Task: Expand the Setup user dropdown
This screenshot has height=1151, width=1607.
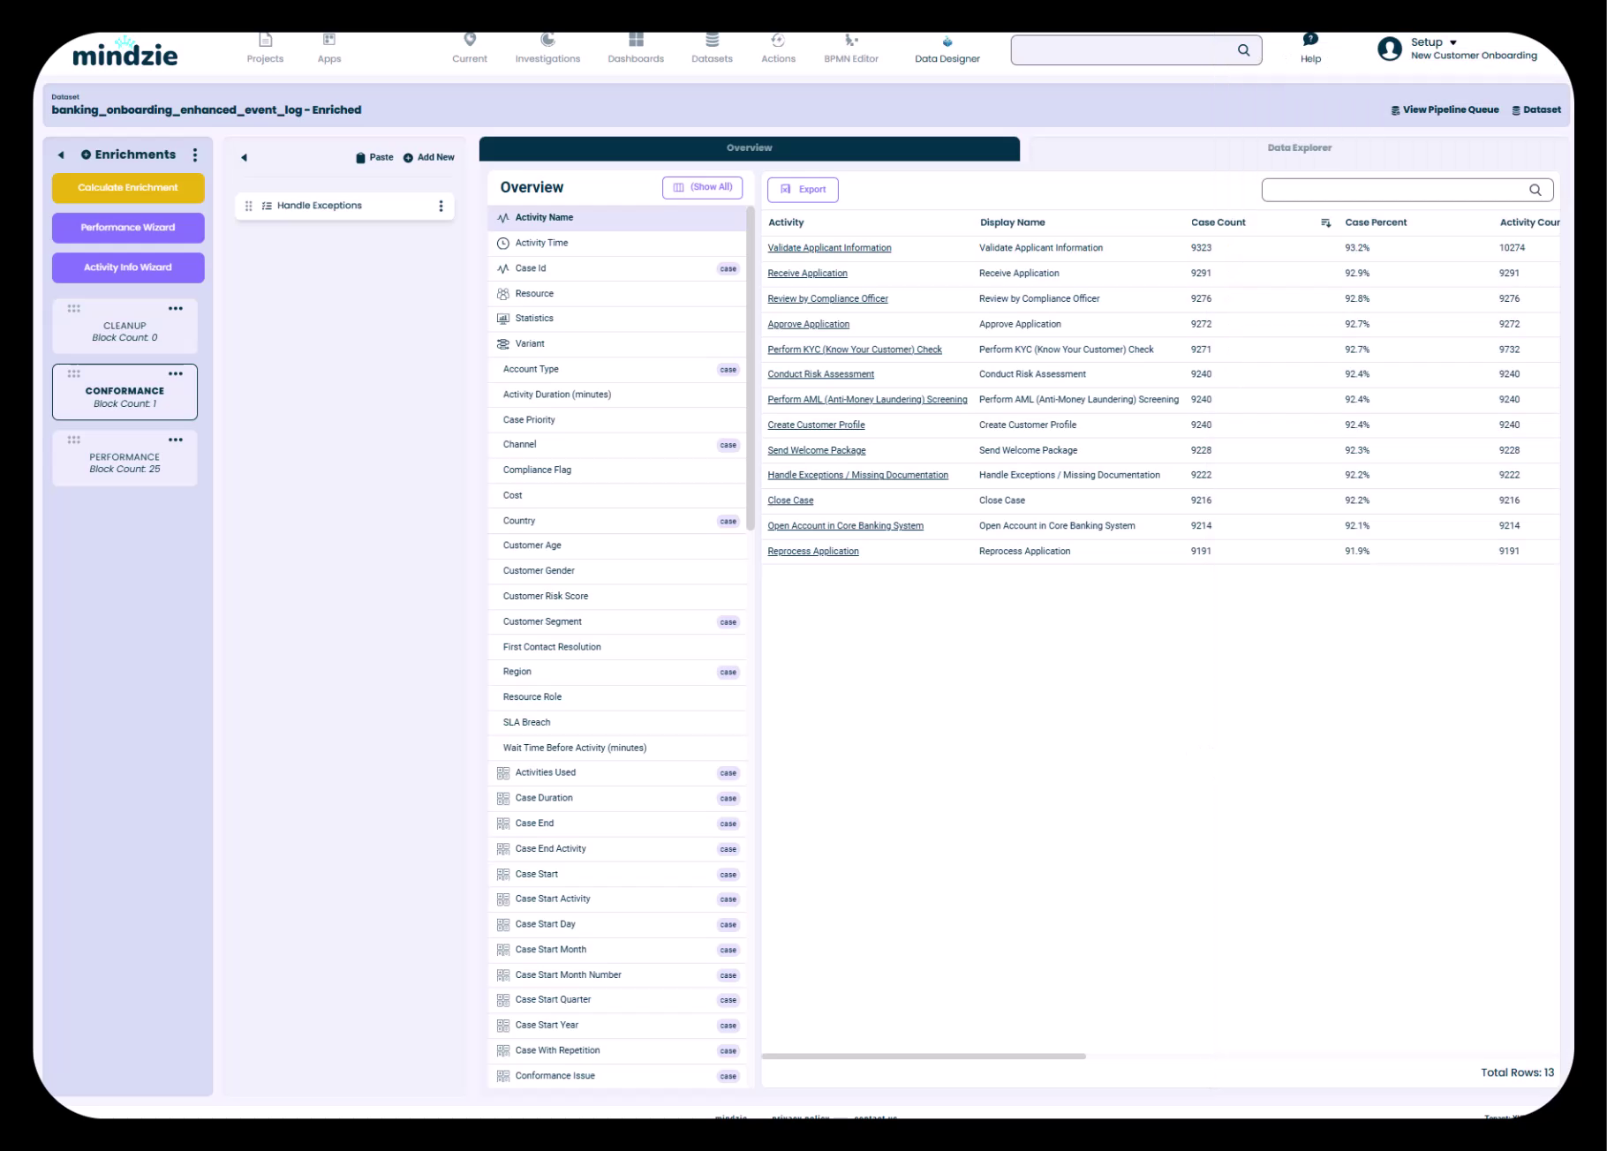Action: tap(1452, 42)
